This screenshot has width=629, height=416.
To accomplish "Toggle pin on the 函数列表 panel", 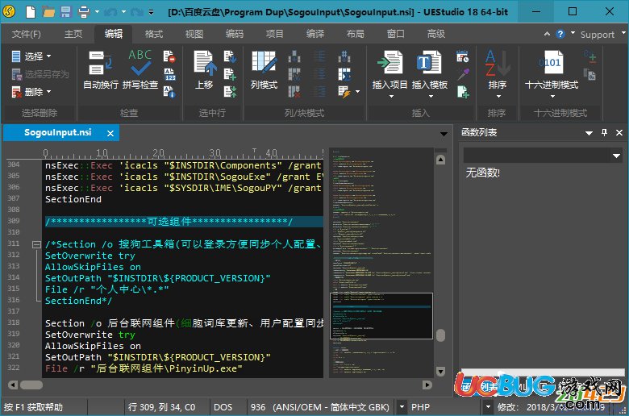I will (x=604, y=132).
